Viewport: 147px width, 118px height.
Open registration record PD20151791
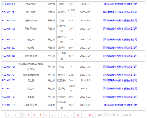[x=9, y=12]
